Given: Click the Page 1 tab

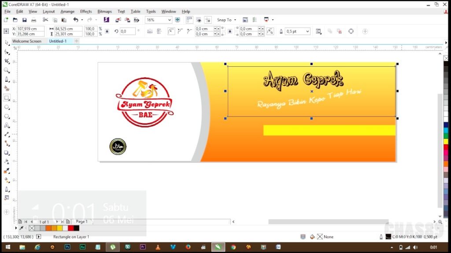Looking at the screenshot, I should pos(81,221).
